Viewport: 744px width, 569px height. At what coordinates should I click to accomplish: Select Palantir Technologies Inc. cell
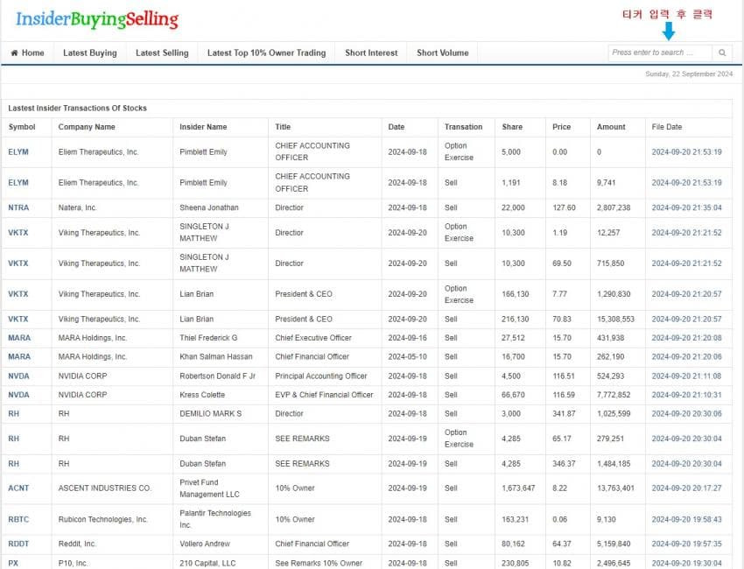coord(215,519)
